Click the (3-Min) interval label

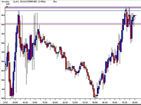[42, 2]
